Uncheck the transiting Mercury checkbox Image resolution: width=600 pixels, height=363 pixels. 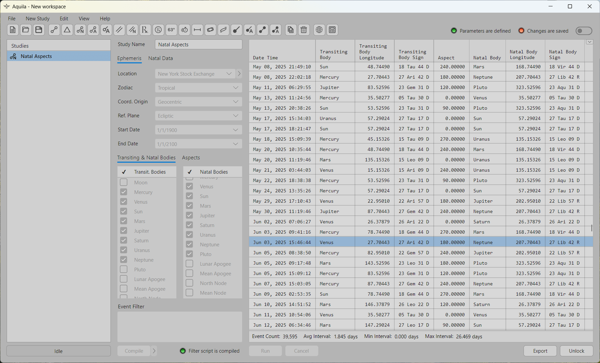tap(124, 192)
